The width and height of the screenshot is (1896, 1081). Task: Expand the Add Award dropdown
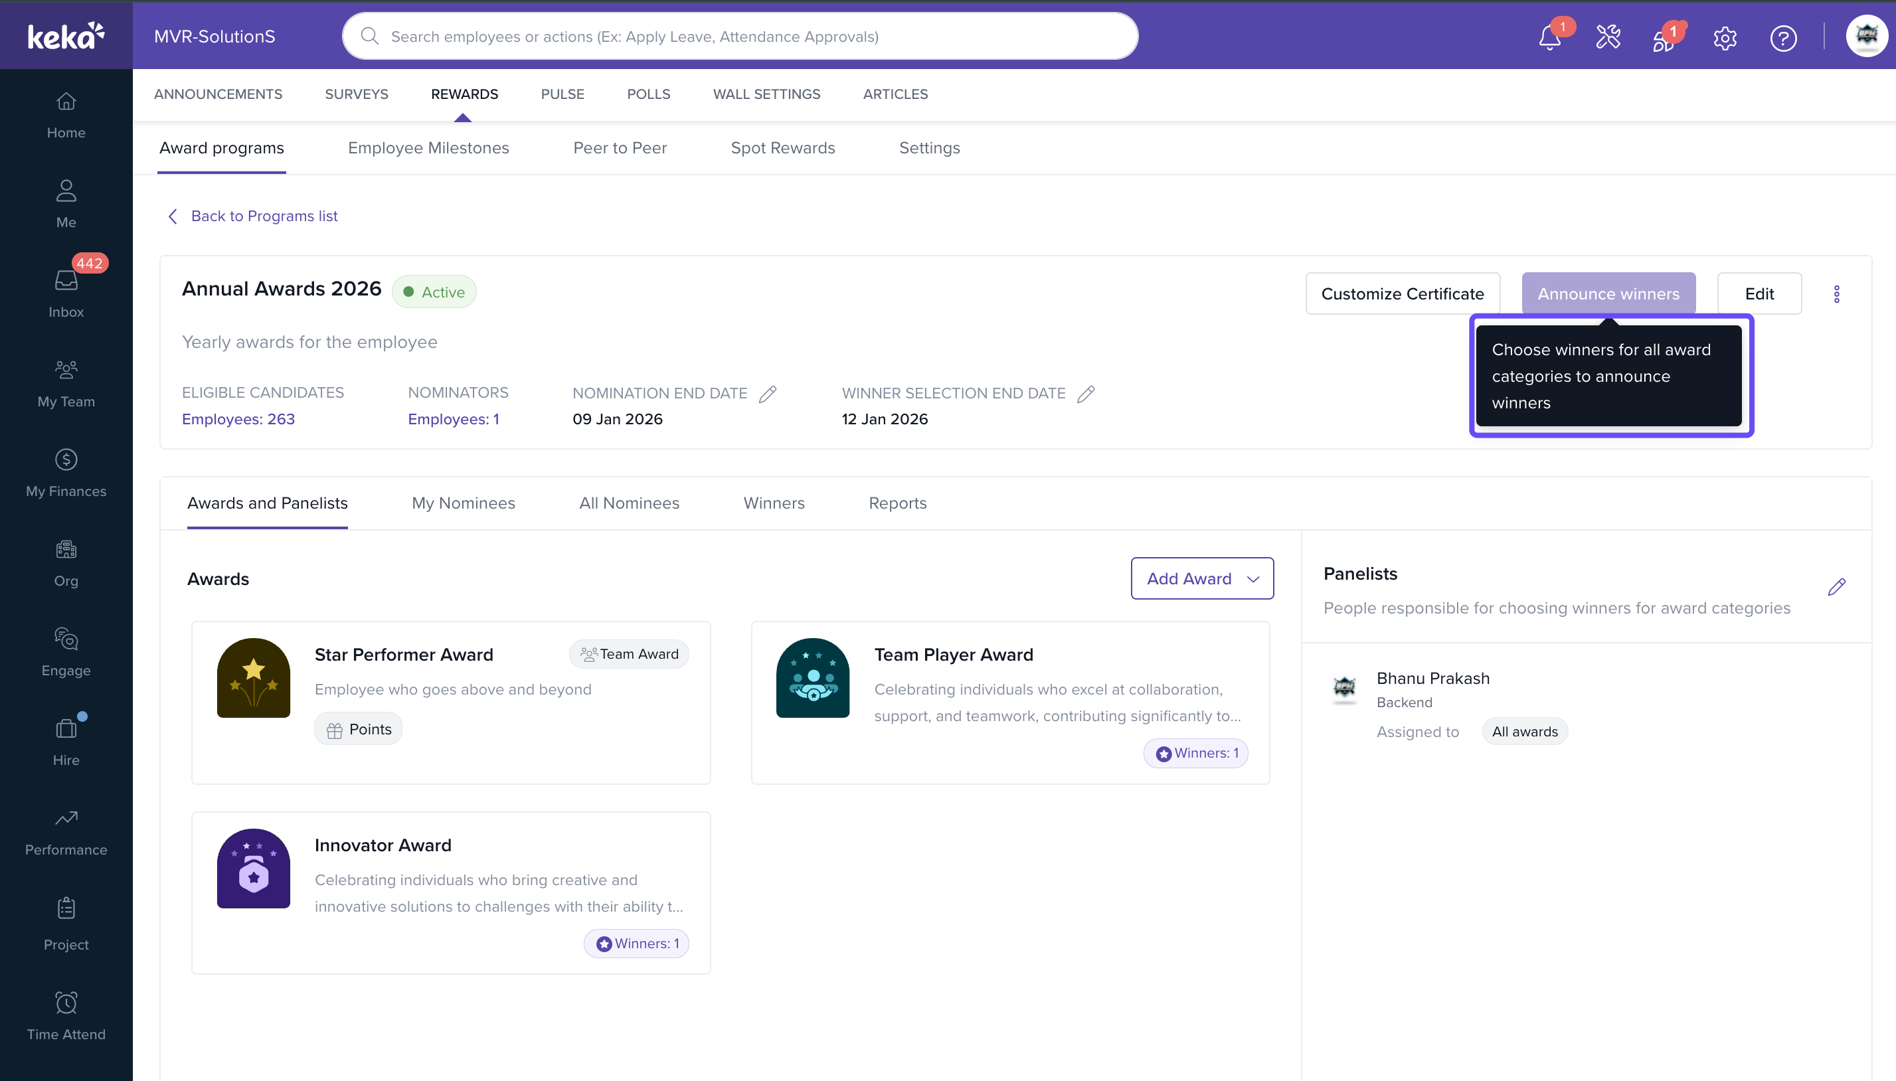click(x=1201, y=578)
